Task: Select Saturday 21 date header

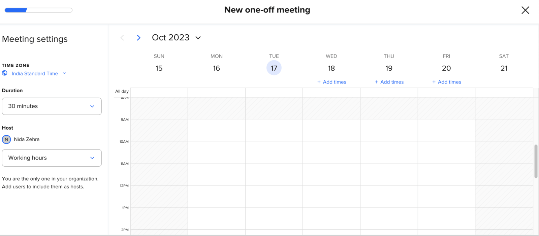Action: click(504, 68)
